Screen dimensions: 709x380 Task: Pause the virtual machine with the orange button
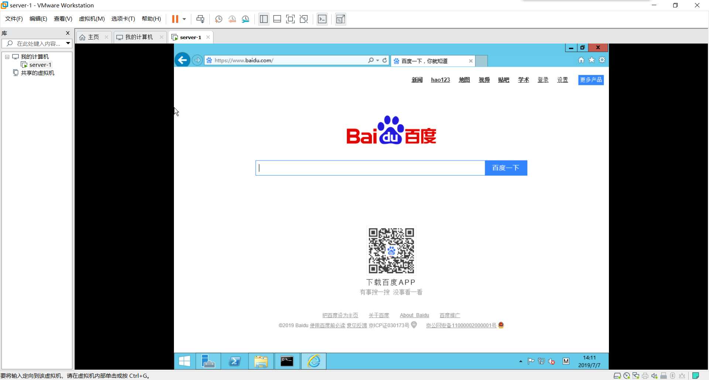tap(175, 19)
